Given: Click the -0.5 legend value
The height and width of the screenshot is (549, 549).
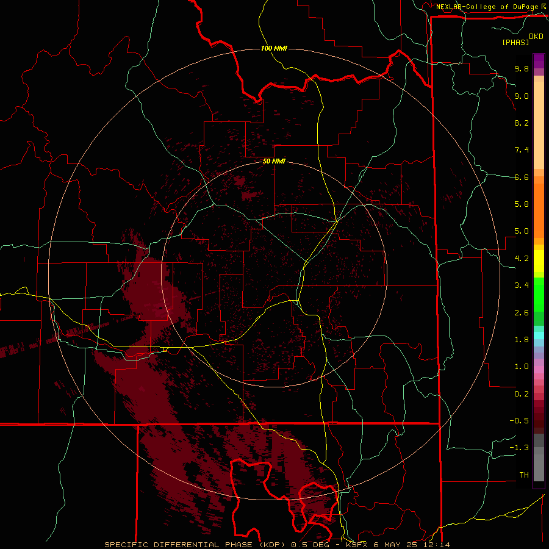Looking at the screenshot, I should pyautogui.click(x=519, y=421).
